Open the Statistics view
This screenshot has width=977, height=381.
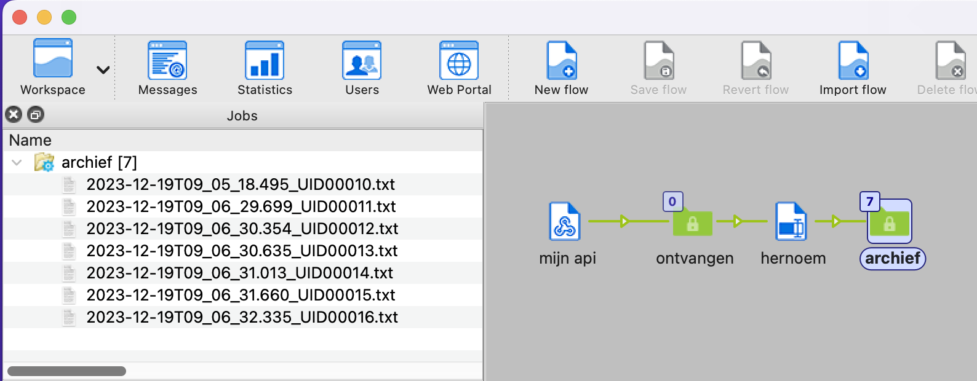pyautogui.click(x=265, y=68)
